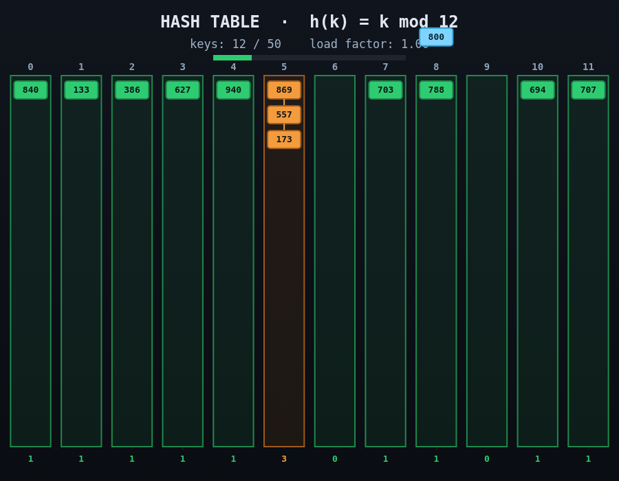Click inside empty bucket 6
619x481 pixels.
coord(335,261)
